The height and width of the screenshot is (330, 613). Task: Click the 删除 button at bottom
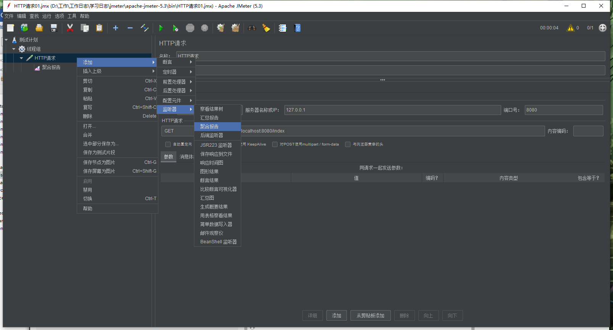coord(404,315)
